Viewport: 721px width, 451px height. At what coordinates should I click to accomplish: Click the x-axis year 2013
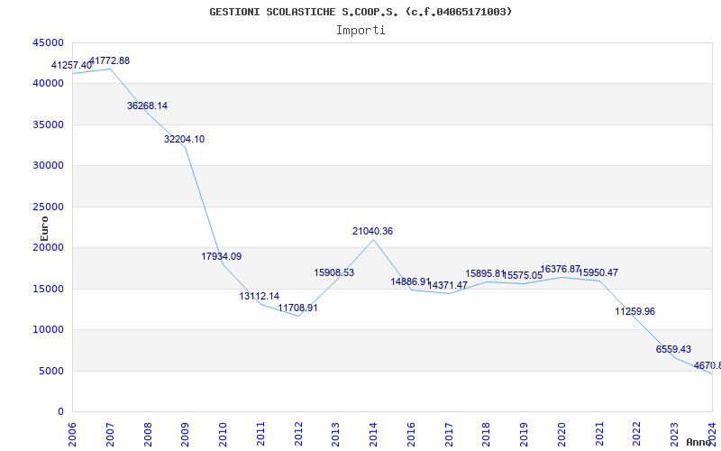point(335,434)
